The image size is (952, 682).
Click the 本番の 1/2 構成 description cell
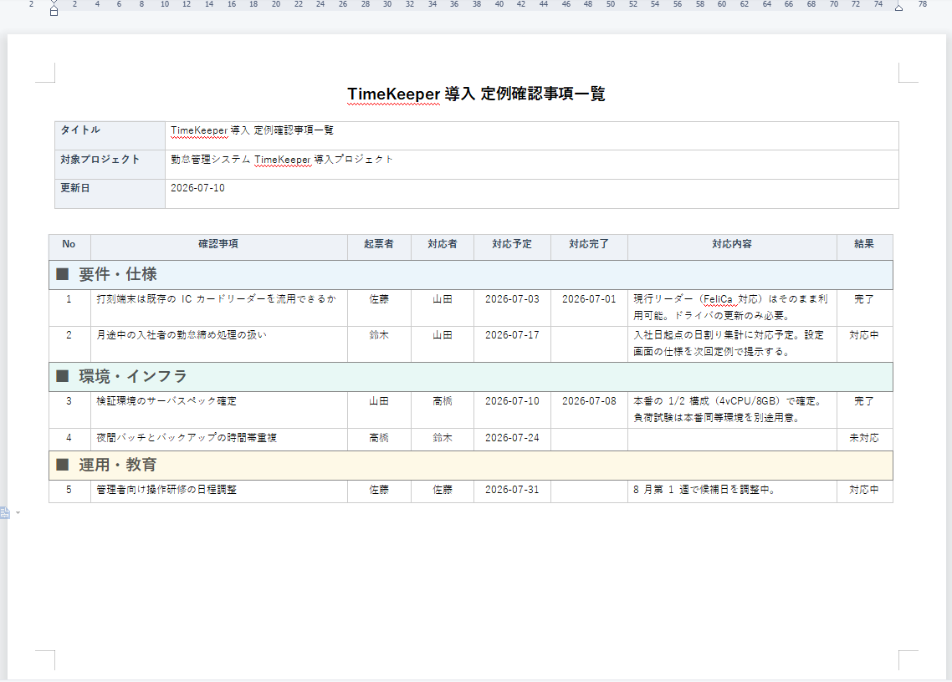732,410
